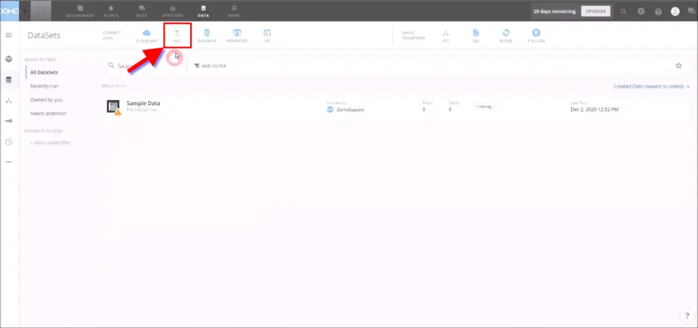Open the ETL magic transform
Image resolution: width=698 pixels, height=328 pixels.
point(445,35)
